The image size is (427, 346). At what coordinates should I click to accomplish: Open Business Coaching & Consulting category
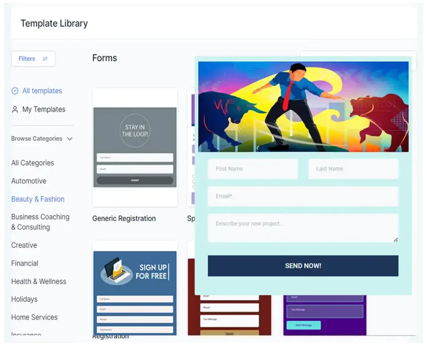[40, 222]
